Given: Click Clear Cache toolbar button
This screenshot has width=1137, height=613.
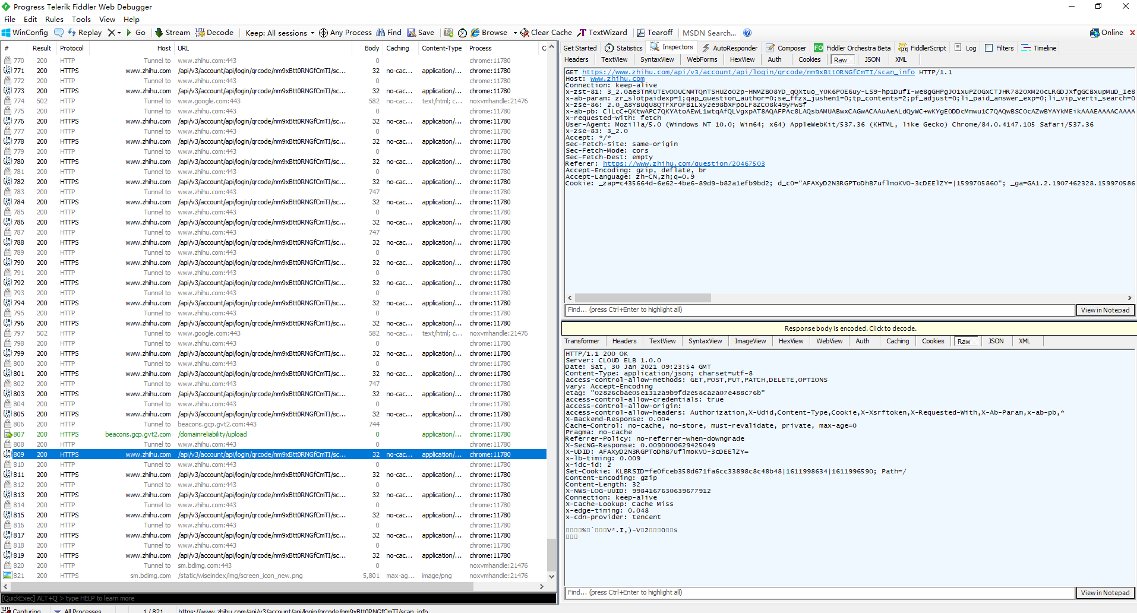Looking at the screenshot, I should pos(546,33).
